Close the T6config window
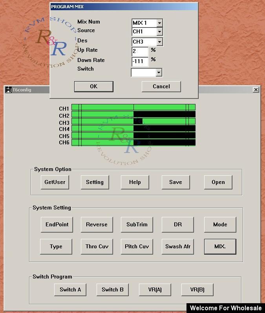 point(256,90)
